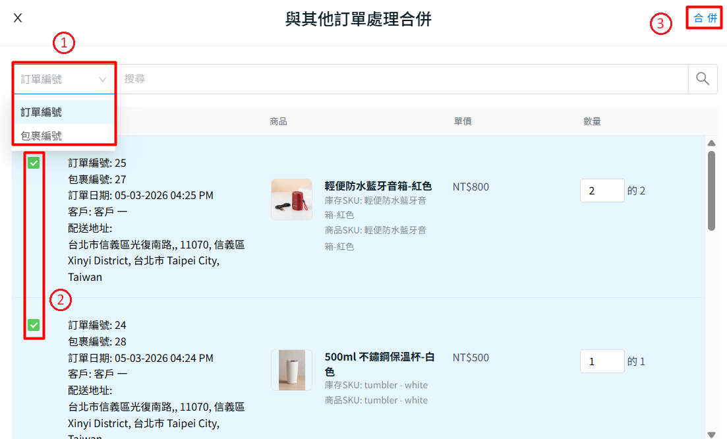
Task: Focus the 搜尋 search text field
Action: point(402,79)
